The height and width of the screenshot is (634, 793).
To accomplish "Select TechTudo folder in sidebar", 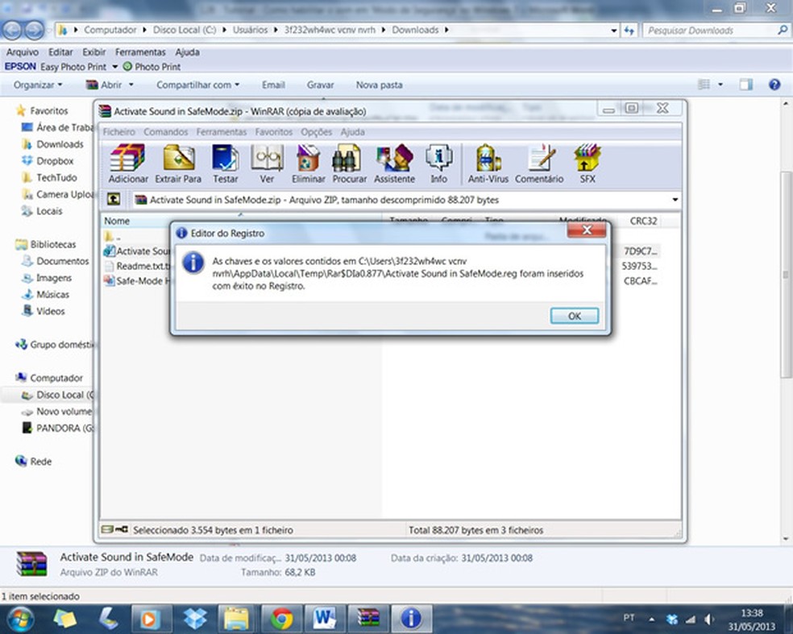I will tap(56, 178).
